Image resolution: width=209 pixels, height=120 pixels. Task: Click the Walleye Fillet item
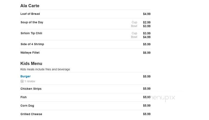(30, 53)
